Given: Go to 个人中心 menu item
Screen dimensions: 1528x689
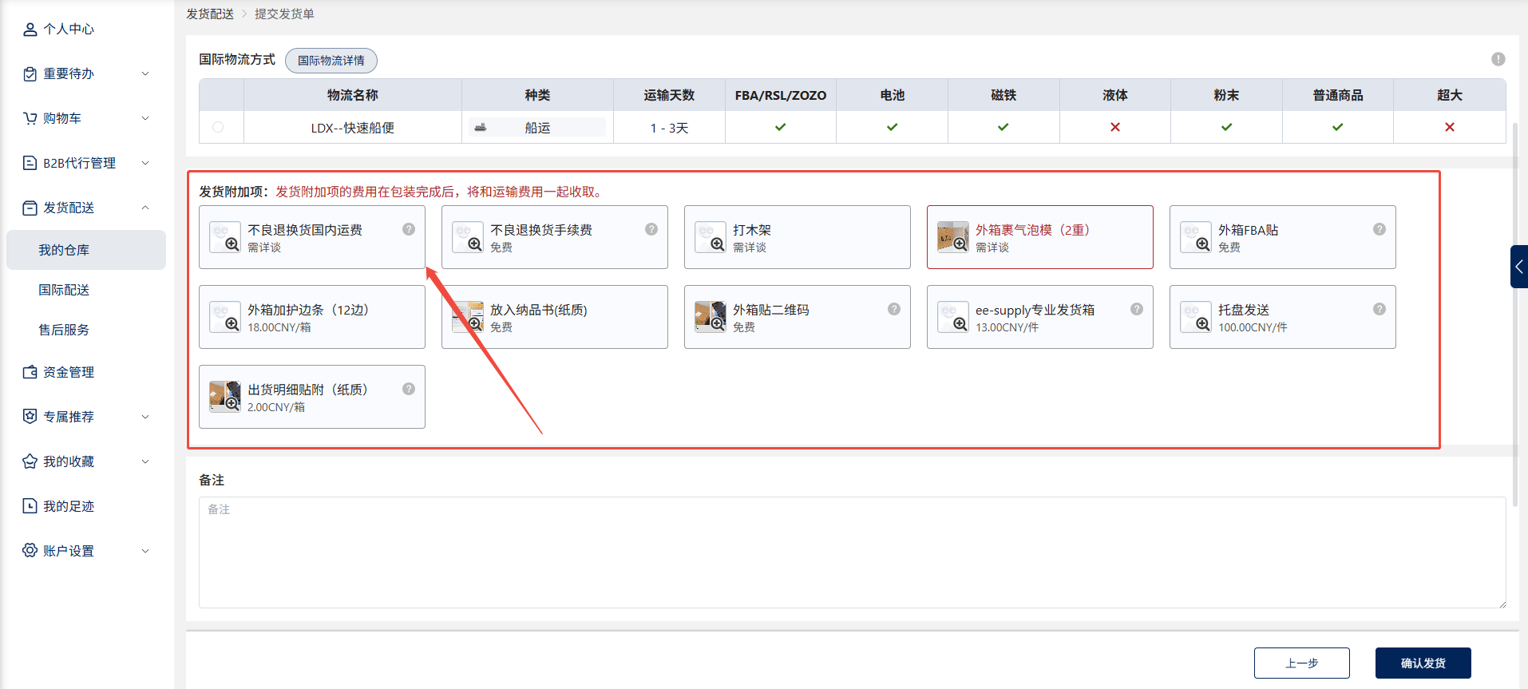Looking at the screenshot, I should pyautogui.click(x=69, y=30).
